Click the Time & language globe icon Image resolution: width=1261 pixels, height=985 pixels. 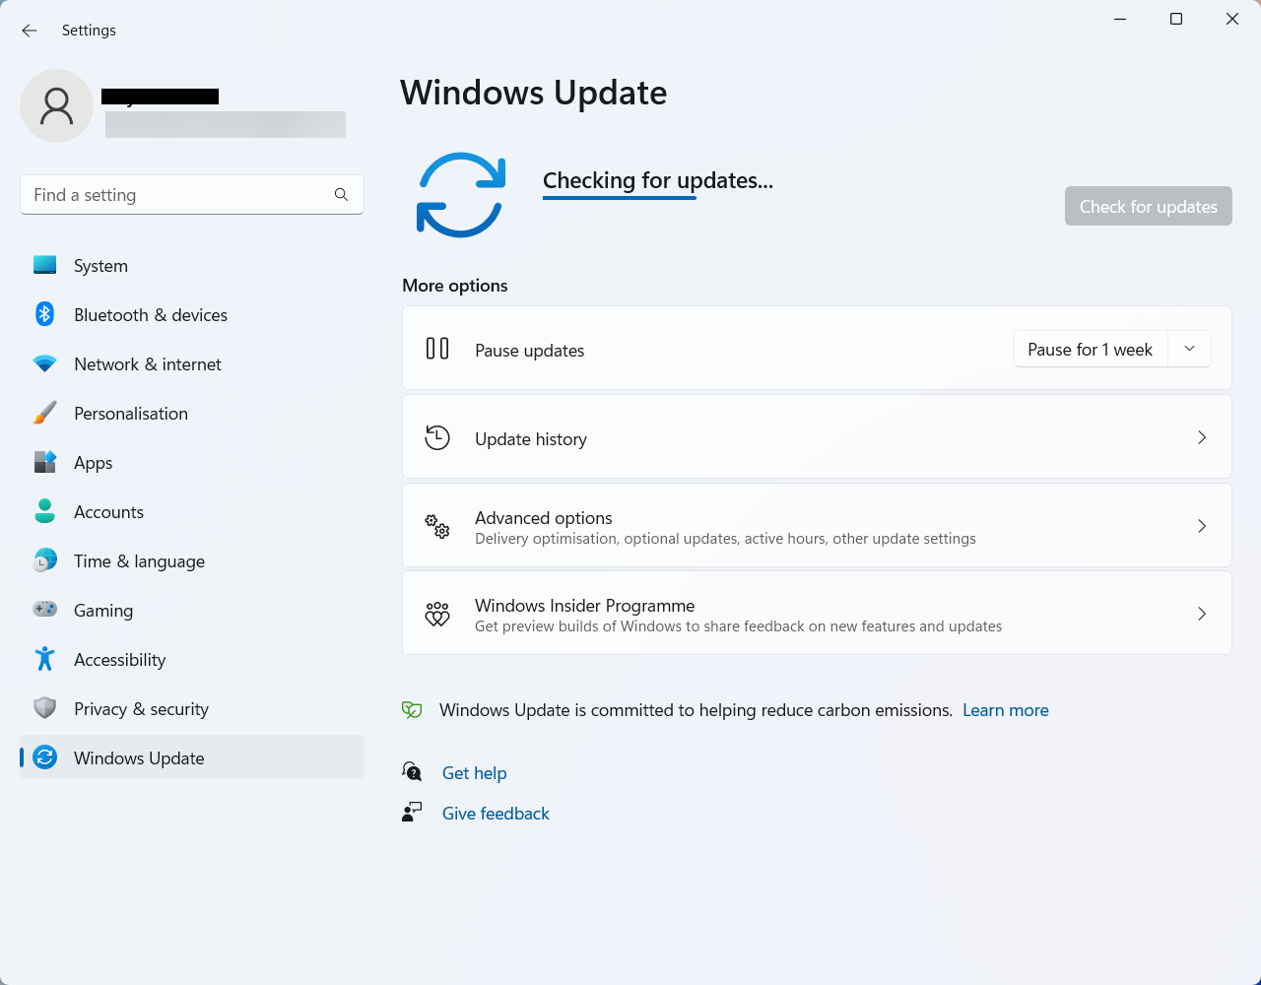(x=44, y=560)
